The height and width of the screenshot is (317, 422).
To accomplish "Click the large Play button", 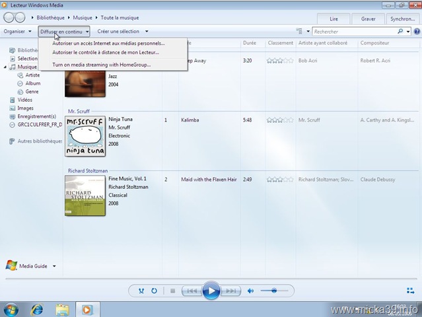I will (x=211, y=291).
